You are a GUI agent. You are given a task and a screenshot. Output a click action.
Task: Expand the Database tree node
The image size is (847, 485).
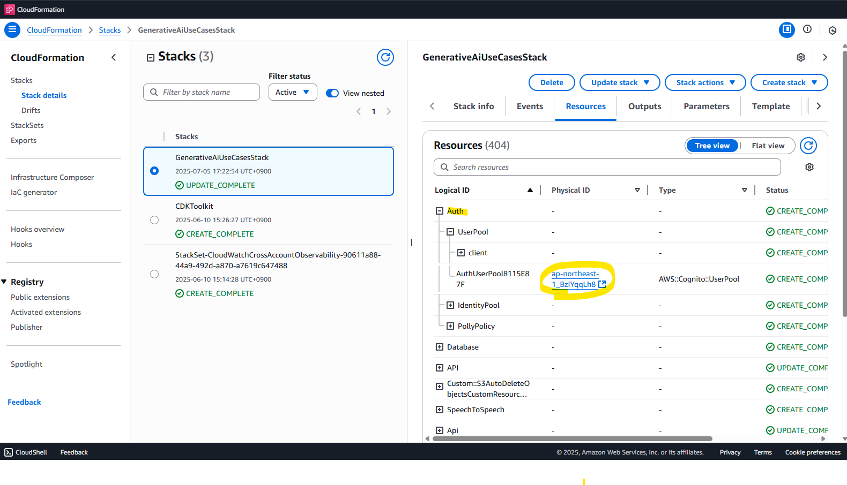tap(440, 347)
